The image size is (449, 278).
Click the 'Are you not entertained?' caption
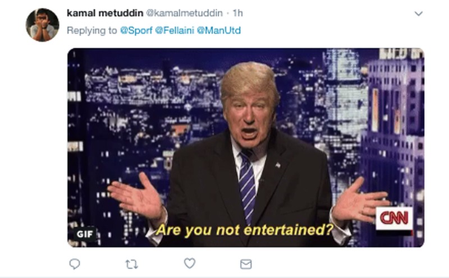tap(245, 230)
